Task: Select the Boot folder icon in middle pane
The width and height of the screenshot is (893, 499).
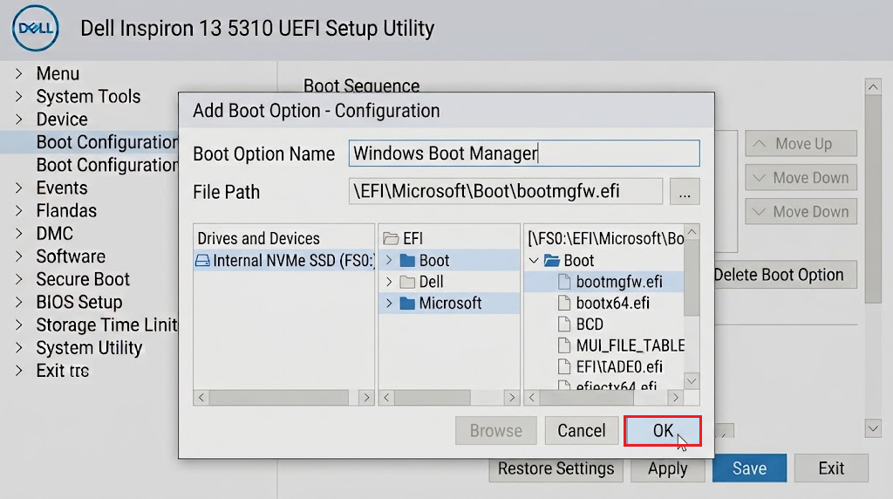Action: (407, 260)
